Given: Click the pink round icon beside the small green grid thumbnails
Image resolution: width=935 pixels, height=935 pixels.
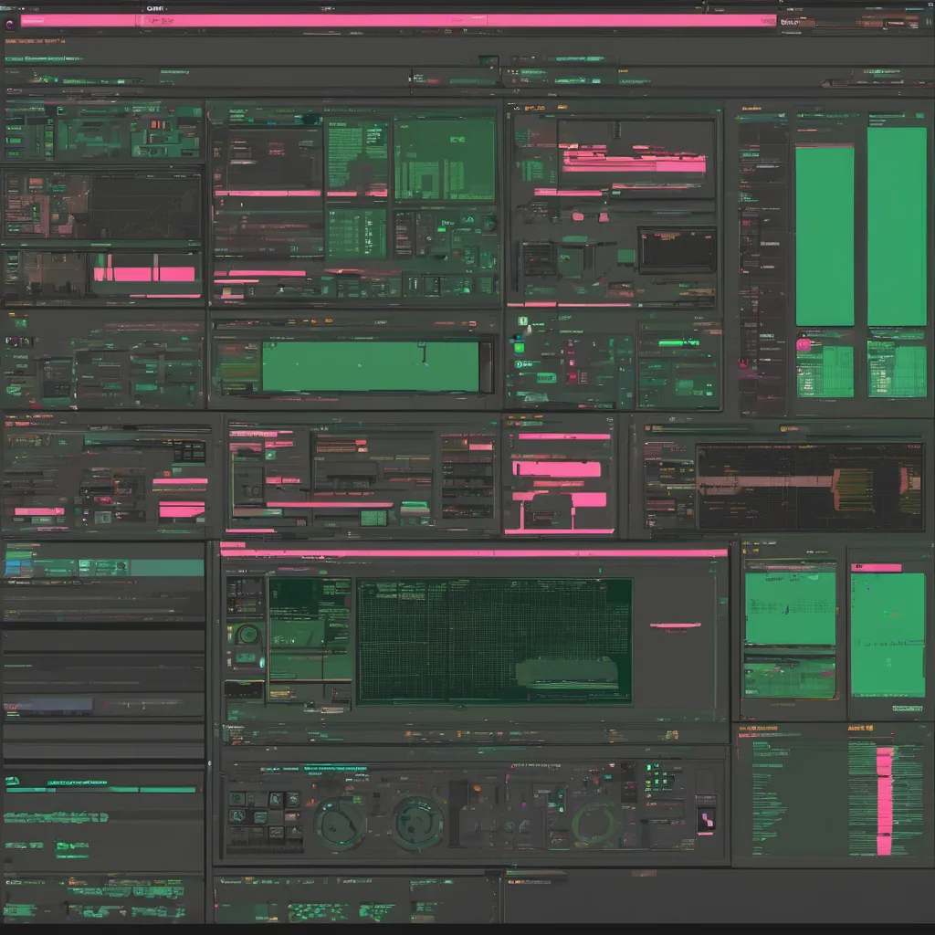Looking at the screenshot, I should (x=804, y=344).
